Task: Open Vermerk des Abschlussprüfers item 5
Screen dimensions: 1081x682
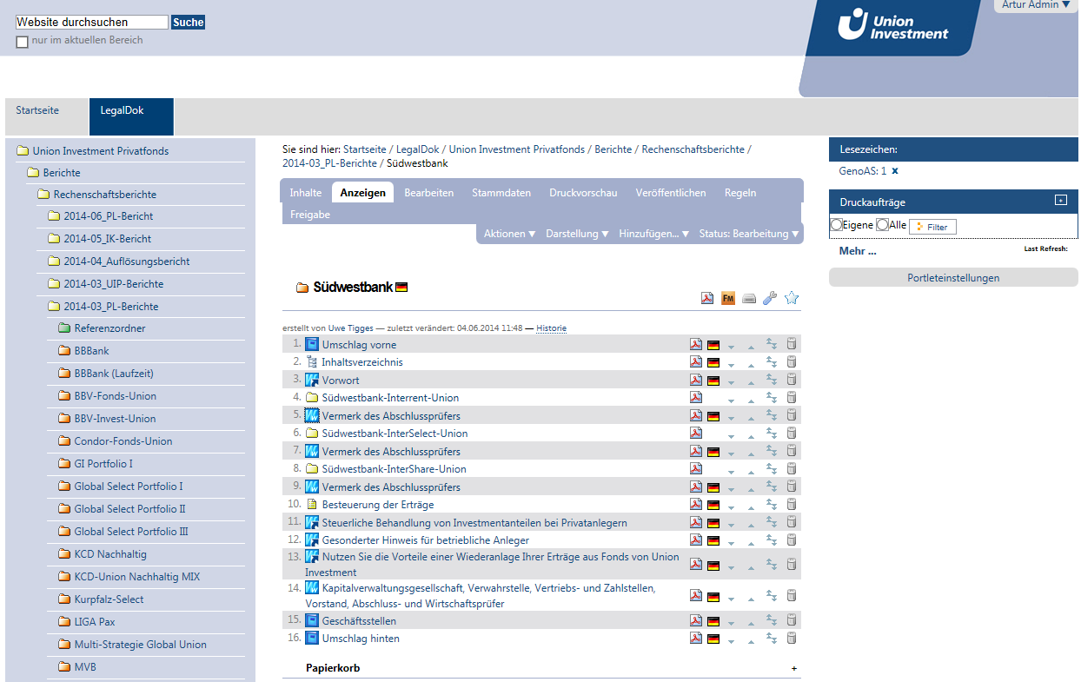Action: point(391,416)
